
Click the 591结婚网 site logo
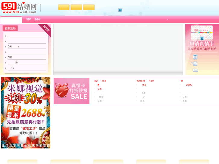tap(19, 8)
